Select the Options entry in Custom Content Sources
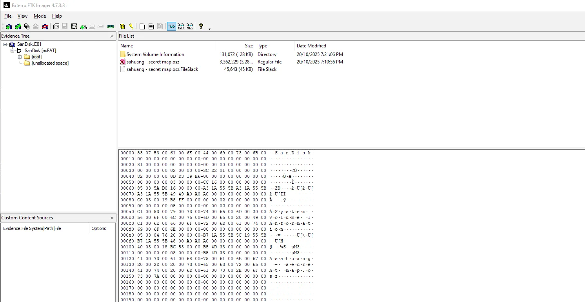Viewport: 585px width, 302px height. (x=99, y=228)
